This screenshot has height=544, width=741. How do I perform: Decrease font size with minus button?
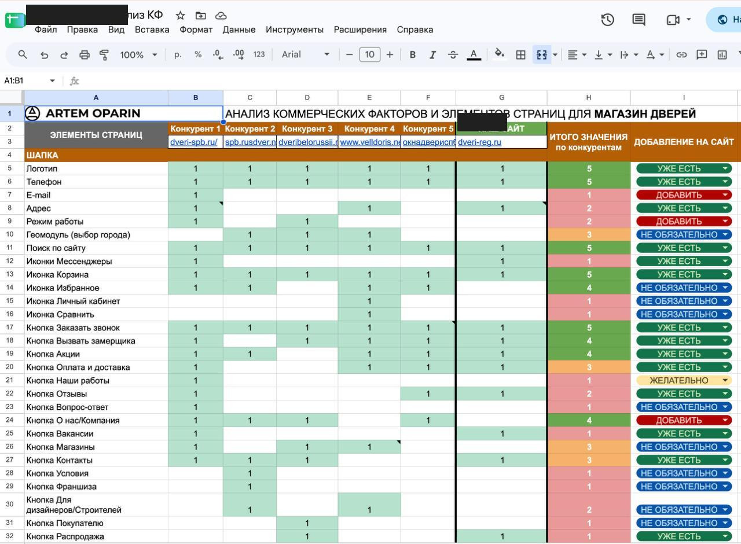click(x=349, y=54)
